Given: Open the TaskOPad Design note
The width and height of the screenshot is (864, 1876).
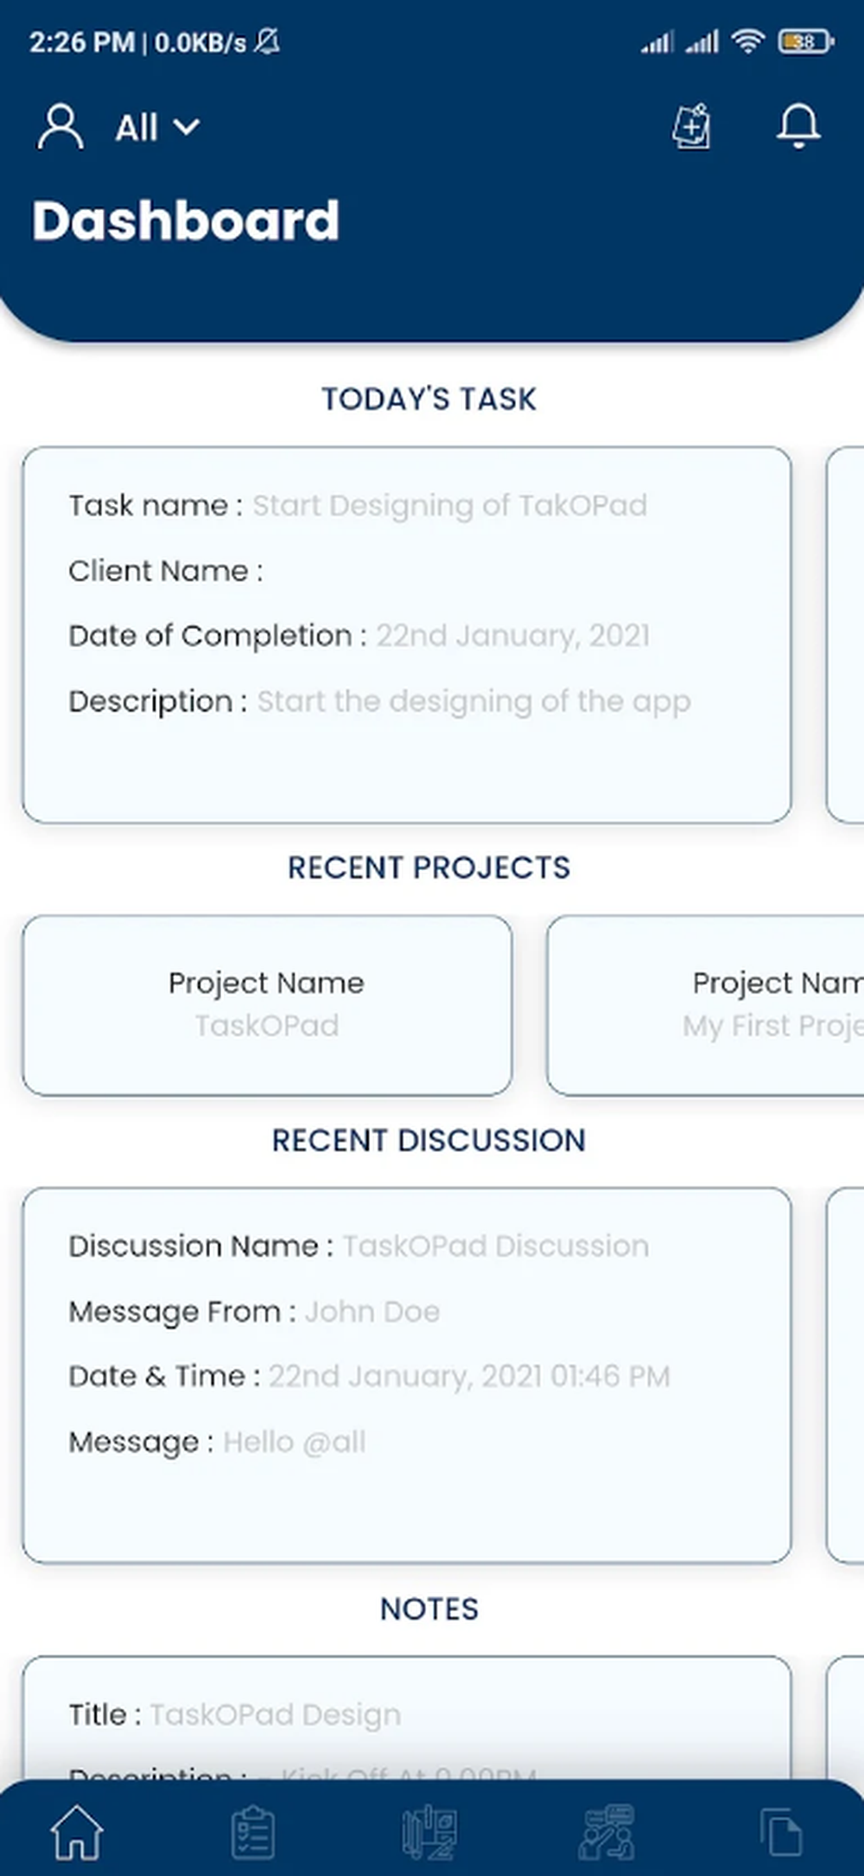Looking at the screenshot, I should pos(407,1719).
